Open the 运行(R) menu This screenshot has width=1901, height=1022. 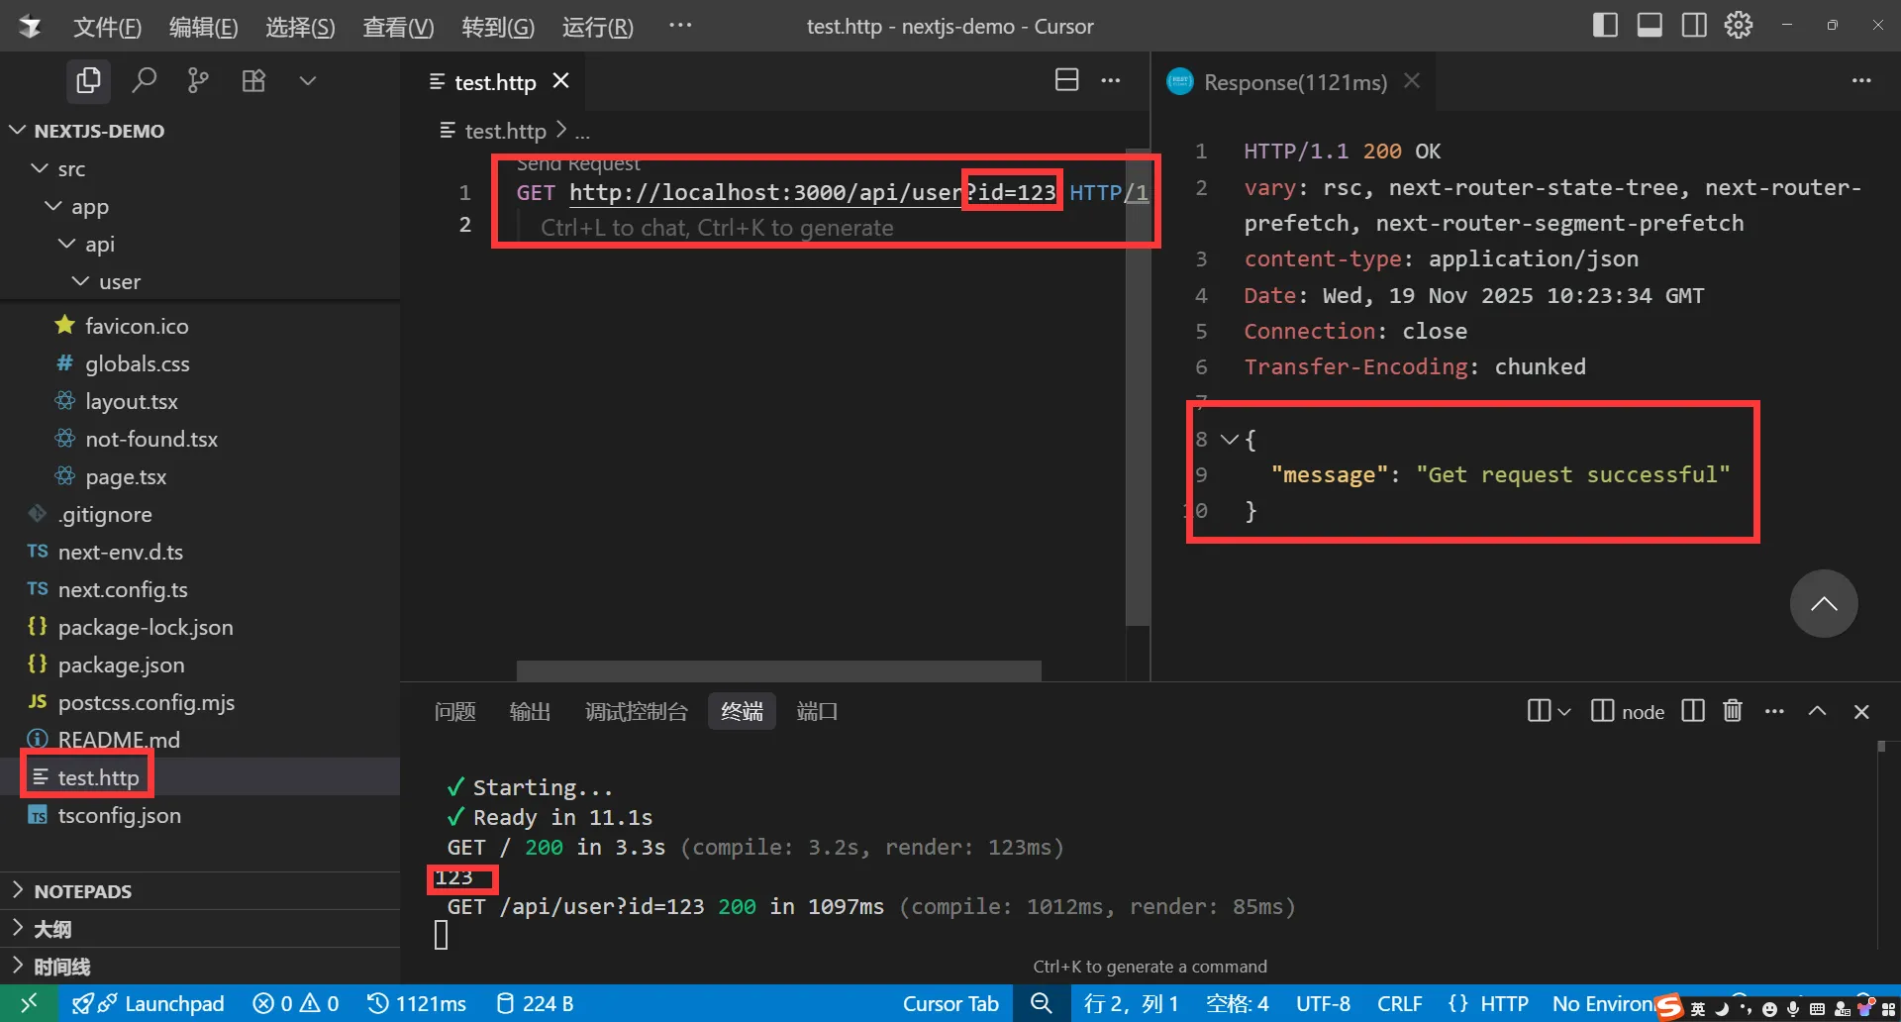[x=597, y=27]
